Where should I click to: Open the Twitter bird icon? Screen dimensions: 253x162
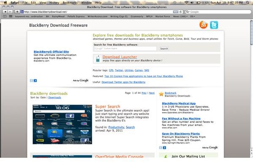coord(214,25)
